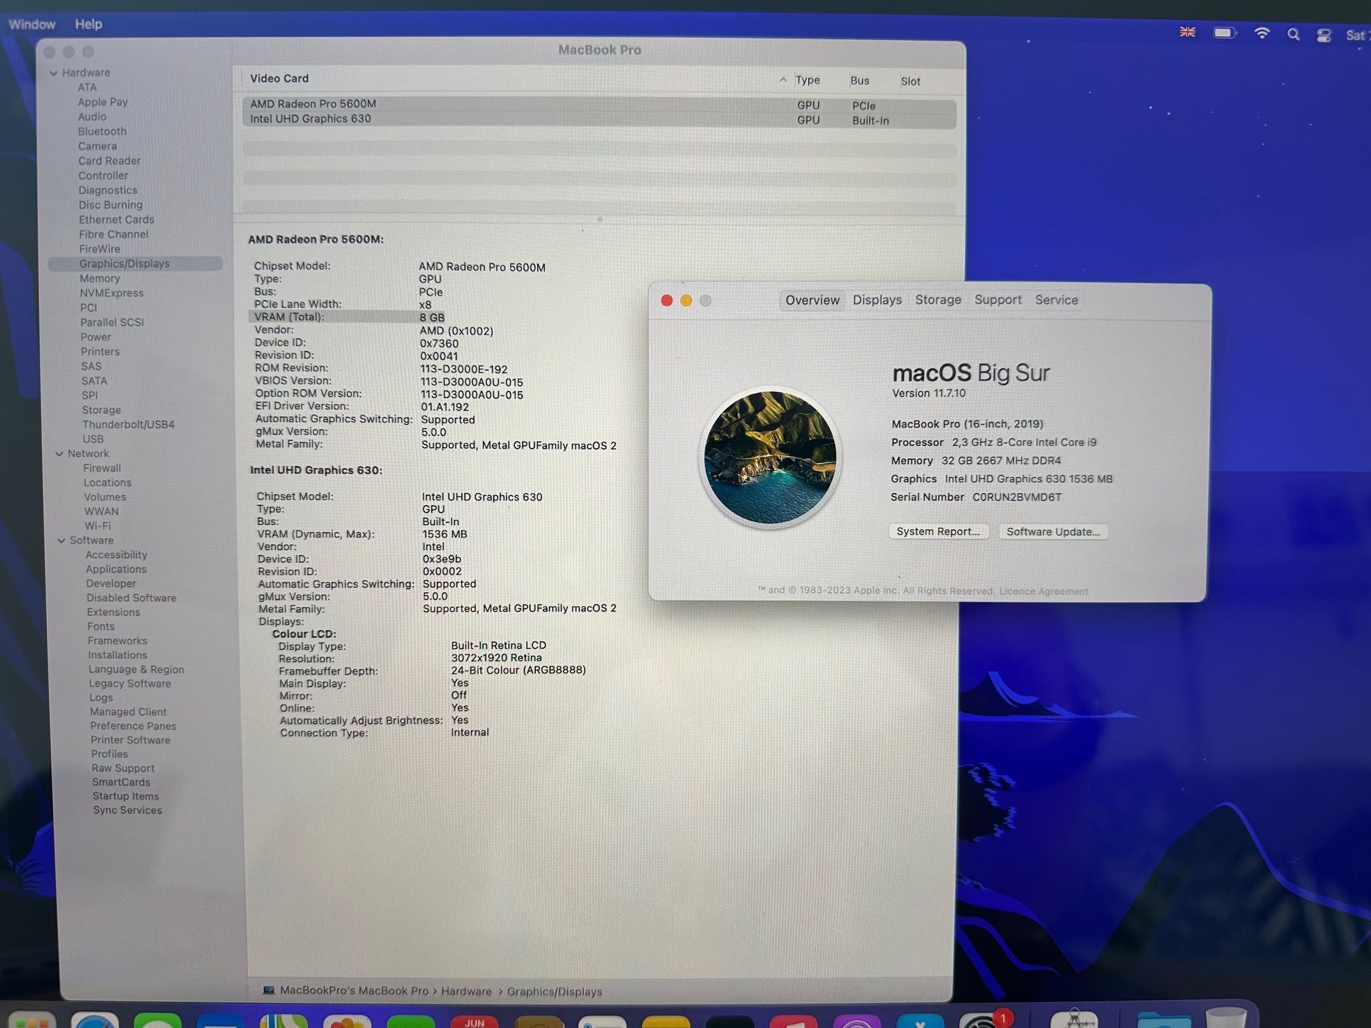Open the Help menu
Image resolution: width=1371 pixels, height=1028 pixels.
88,24
